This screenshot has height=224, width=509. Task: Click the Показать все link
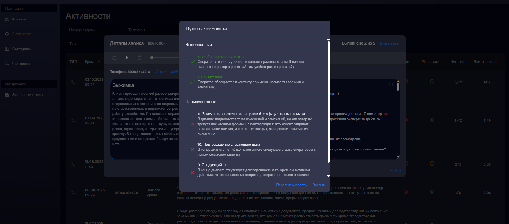pyautogui.click(x=388, y=43)
